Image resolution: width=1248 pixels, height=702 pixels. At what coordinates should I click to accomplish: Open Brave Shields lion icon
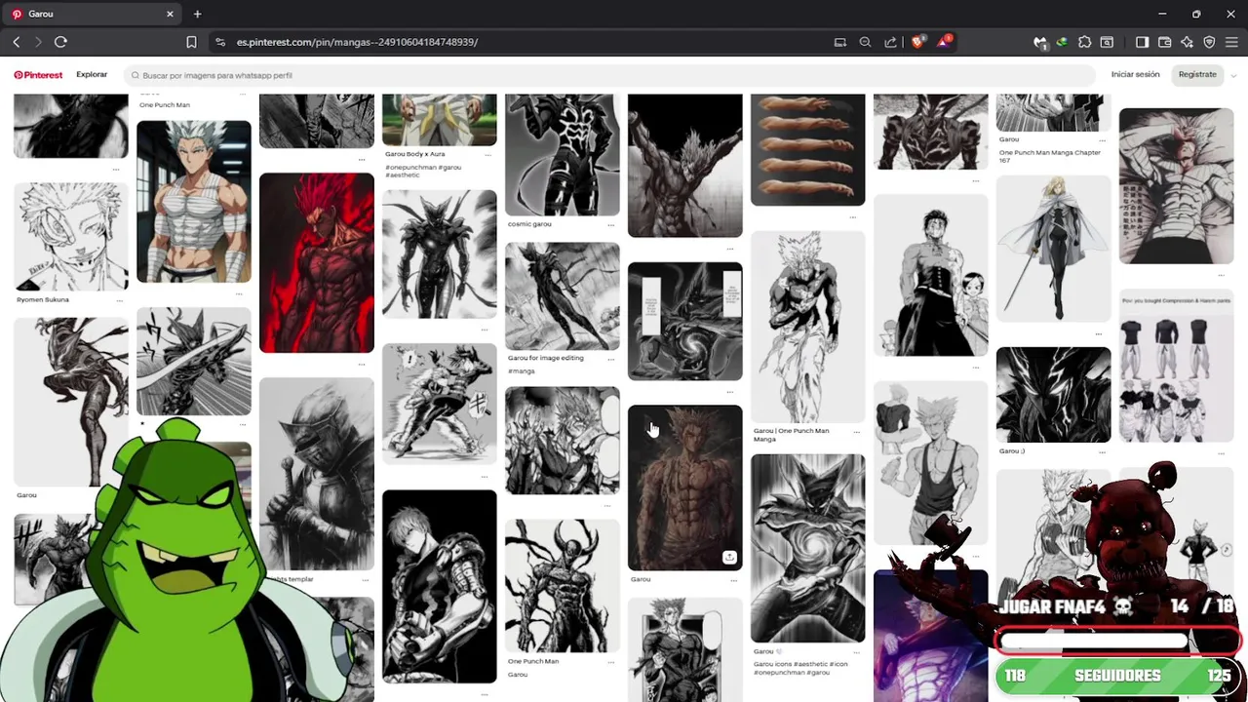(917, 42)
